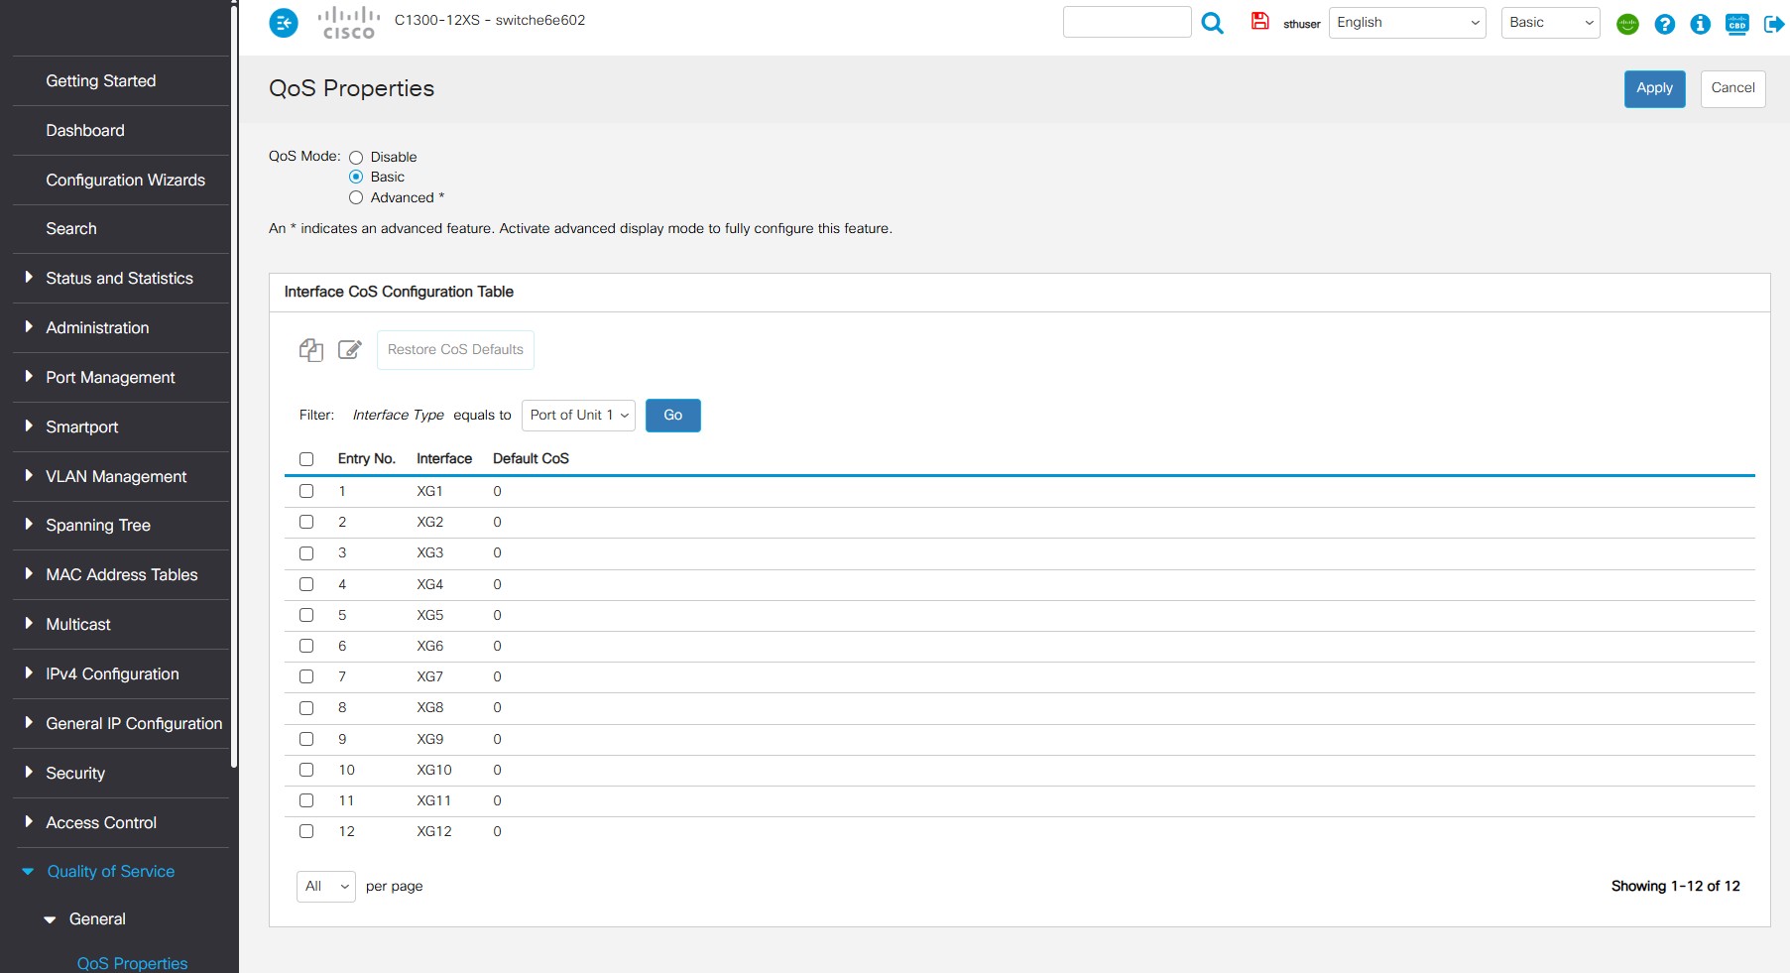Image resolution: width=1790 pixels, height=973 pixels.
Task: Open the Dashboard menu item
Action: pos(85,131)
